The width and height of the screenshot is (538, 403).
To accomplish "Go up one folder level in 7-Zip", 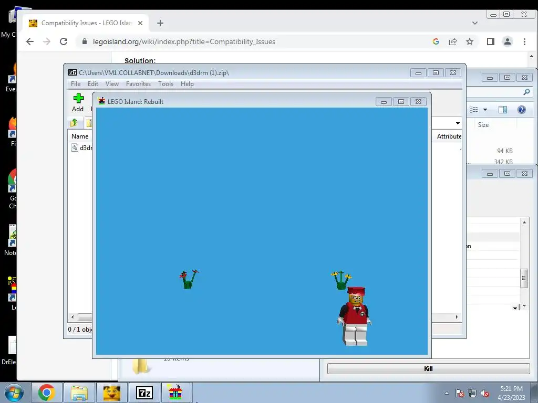I will [x=74, y=123].
